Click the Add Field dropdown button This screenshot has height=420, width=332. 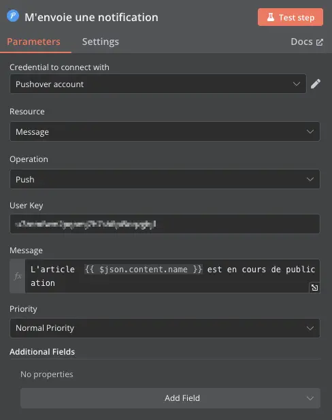[x=170, y=398]
